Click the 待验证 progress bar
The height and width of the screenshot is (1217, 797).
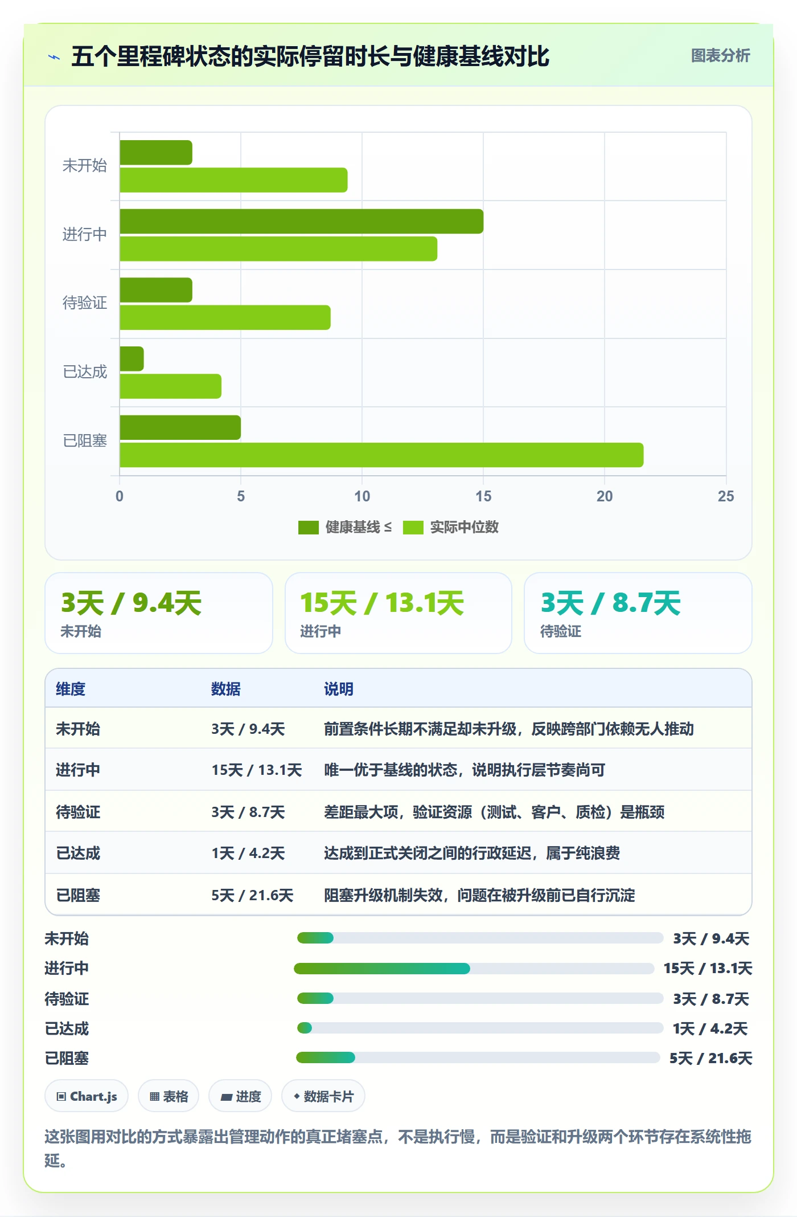click(480, 998)
